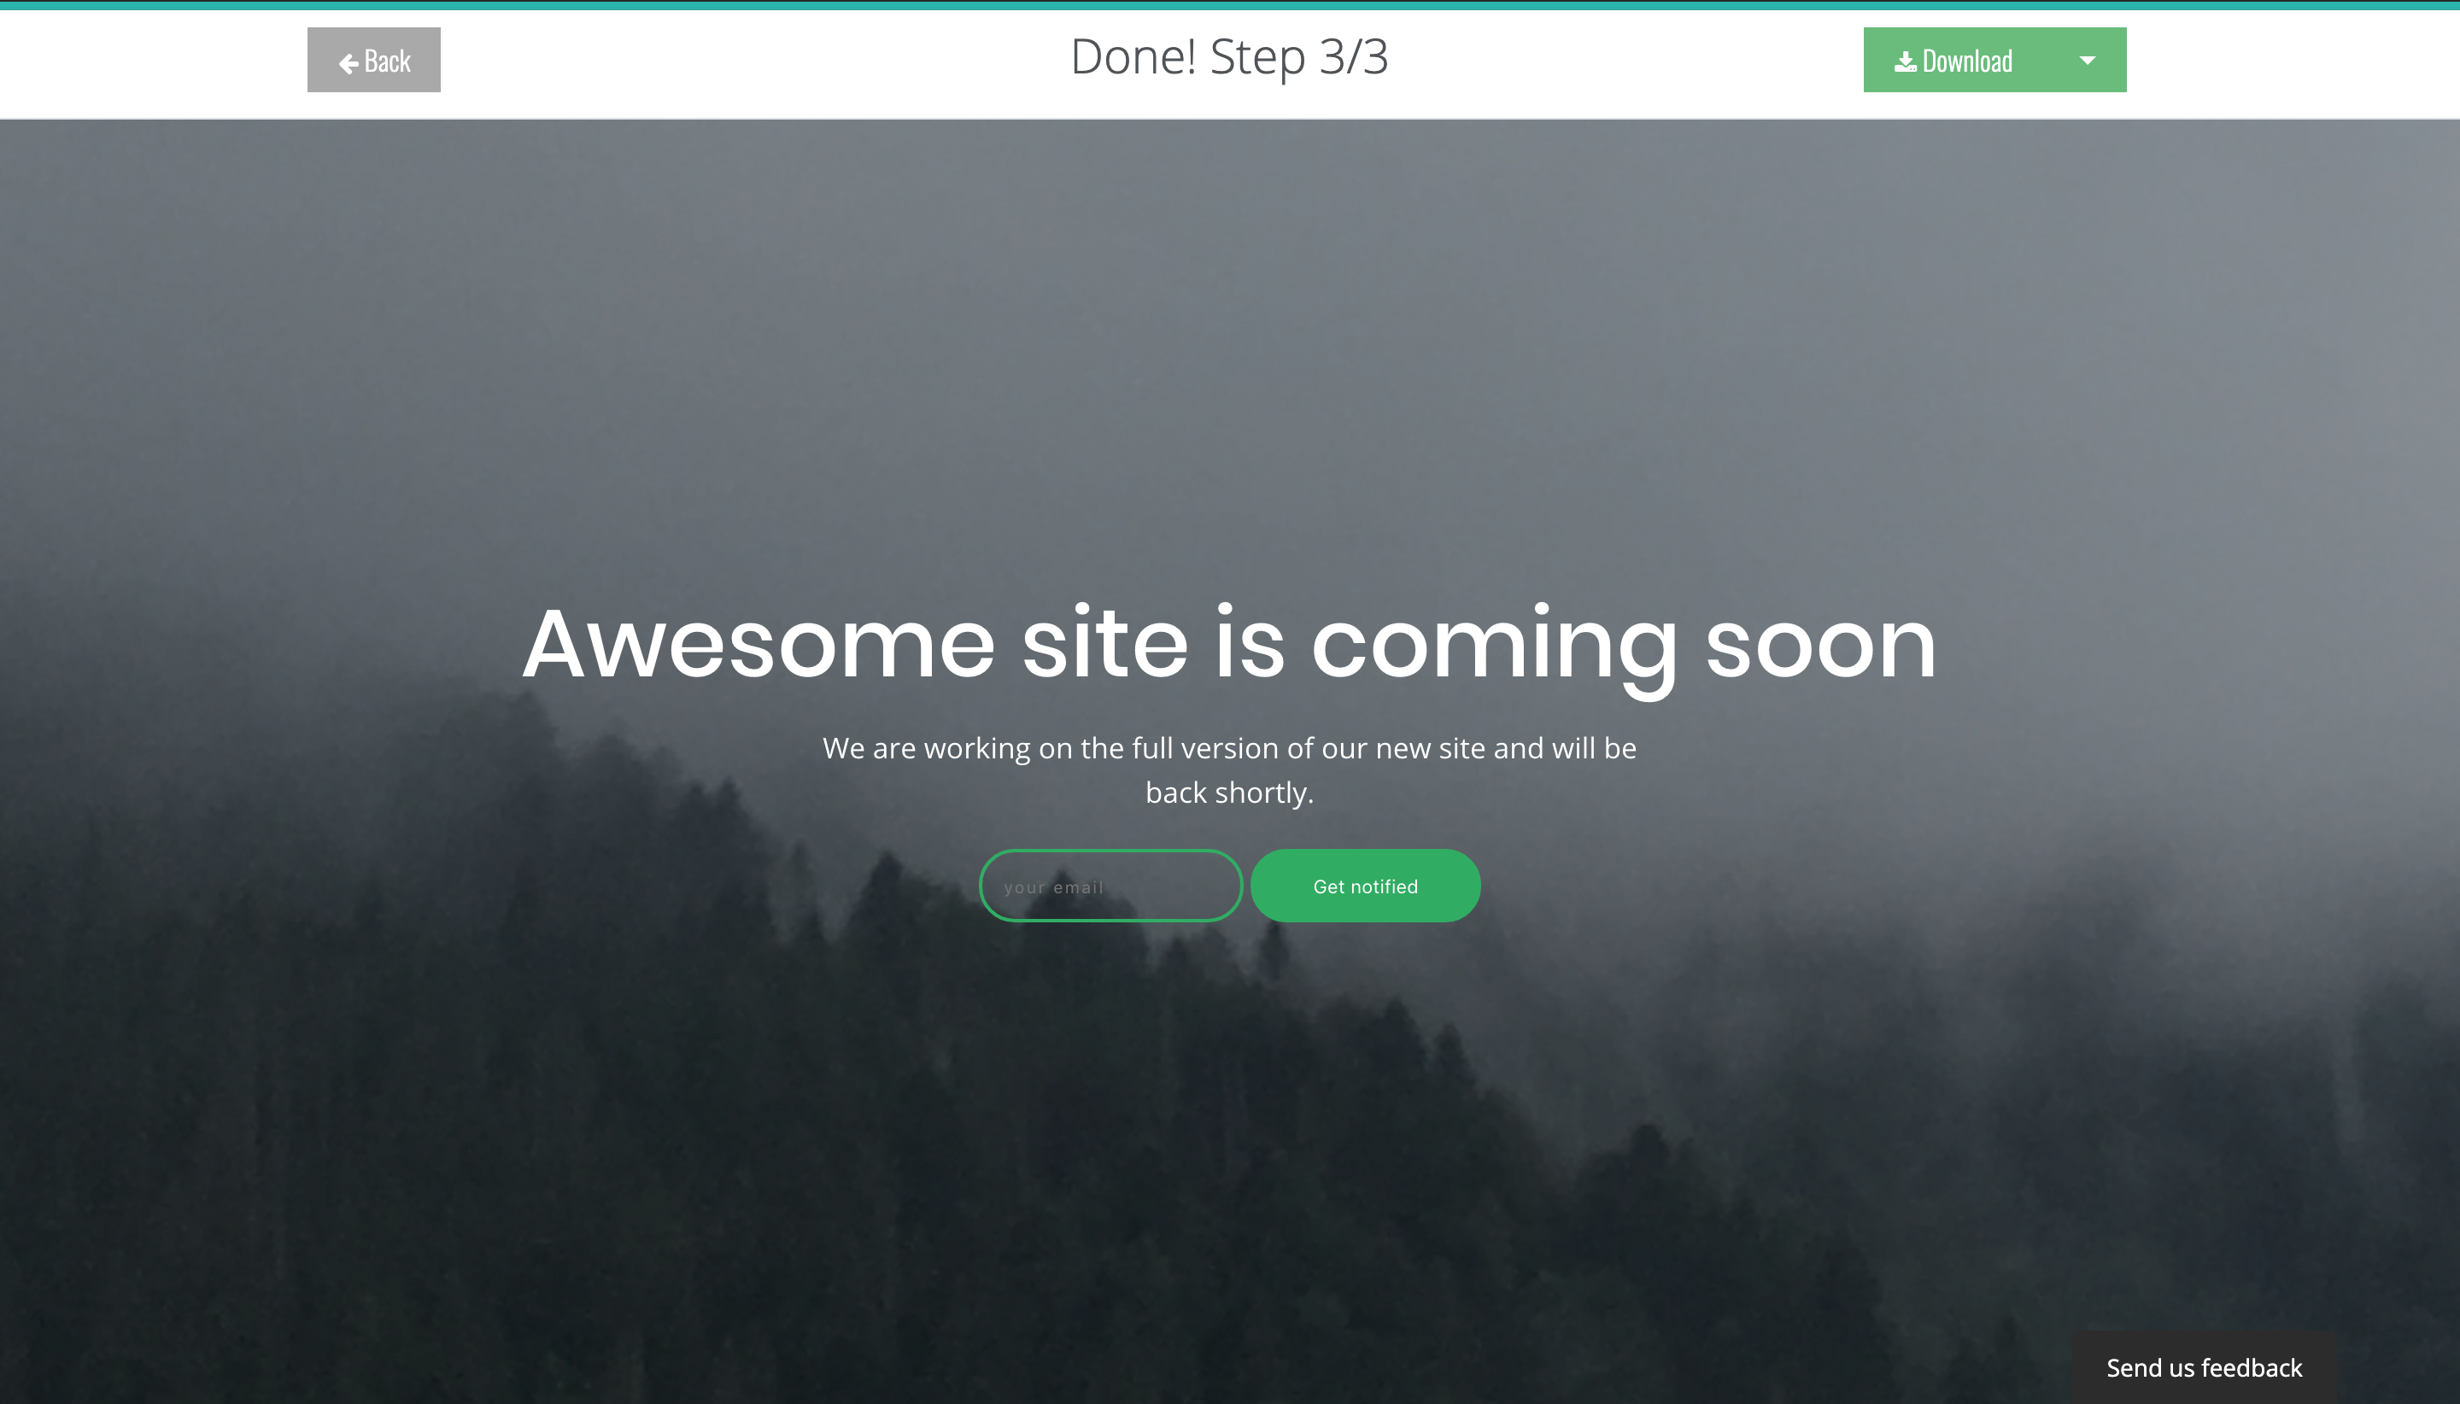This screenshot has width=2460, height=1404.
Task: Click the Get notified button
Action: 1364,886
